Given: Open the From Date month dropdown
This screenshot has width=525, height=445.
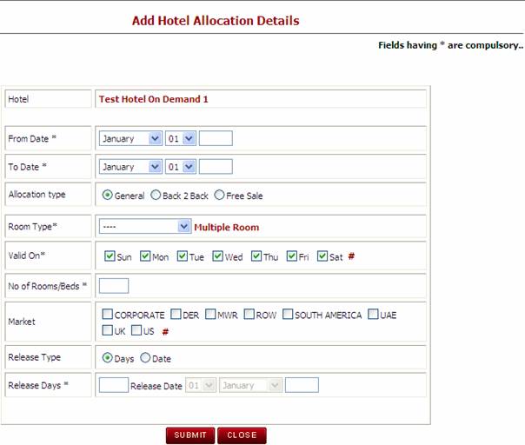Looking at the screenshot, I should pyautogui.click(x=130, y=138).
